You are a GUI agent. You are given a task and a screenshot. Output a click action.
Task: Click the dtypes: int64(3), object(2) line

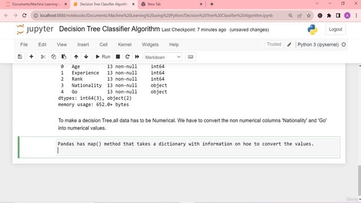pyautogui.click(x=95, y=98)
